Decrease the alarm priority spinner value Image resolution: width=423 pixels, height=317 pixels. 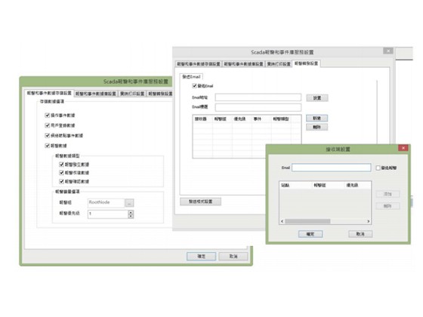(x=131, y=216)
